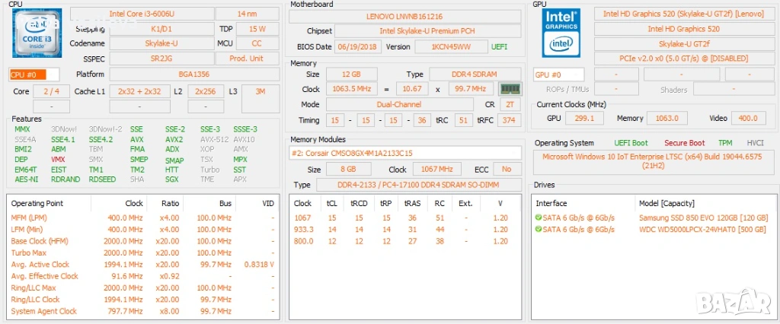Screen dimensions: 780x324
Task: Click the BIOS Date field 06/19/2018
Action: click(x=356, y=46)
